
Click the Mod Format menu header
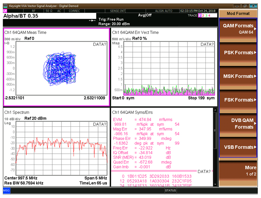[x=238, y=13]
